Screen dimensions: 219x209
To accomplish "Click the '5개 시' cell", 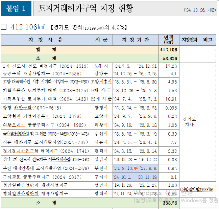I will [x=101, y=66].
